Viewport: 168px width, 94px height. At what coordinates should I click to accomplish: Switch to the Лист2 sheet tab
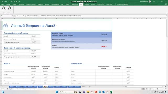(x=83, y=87)
